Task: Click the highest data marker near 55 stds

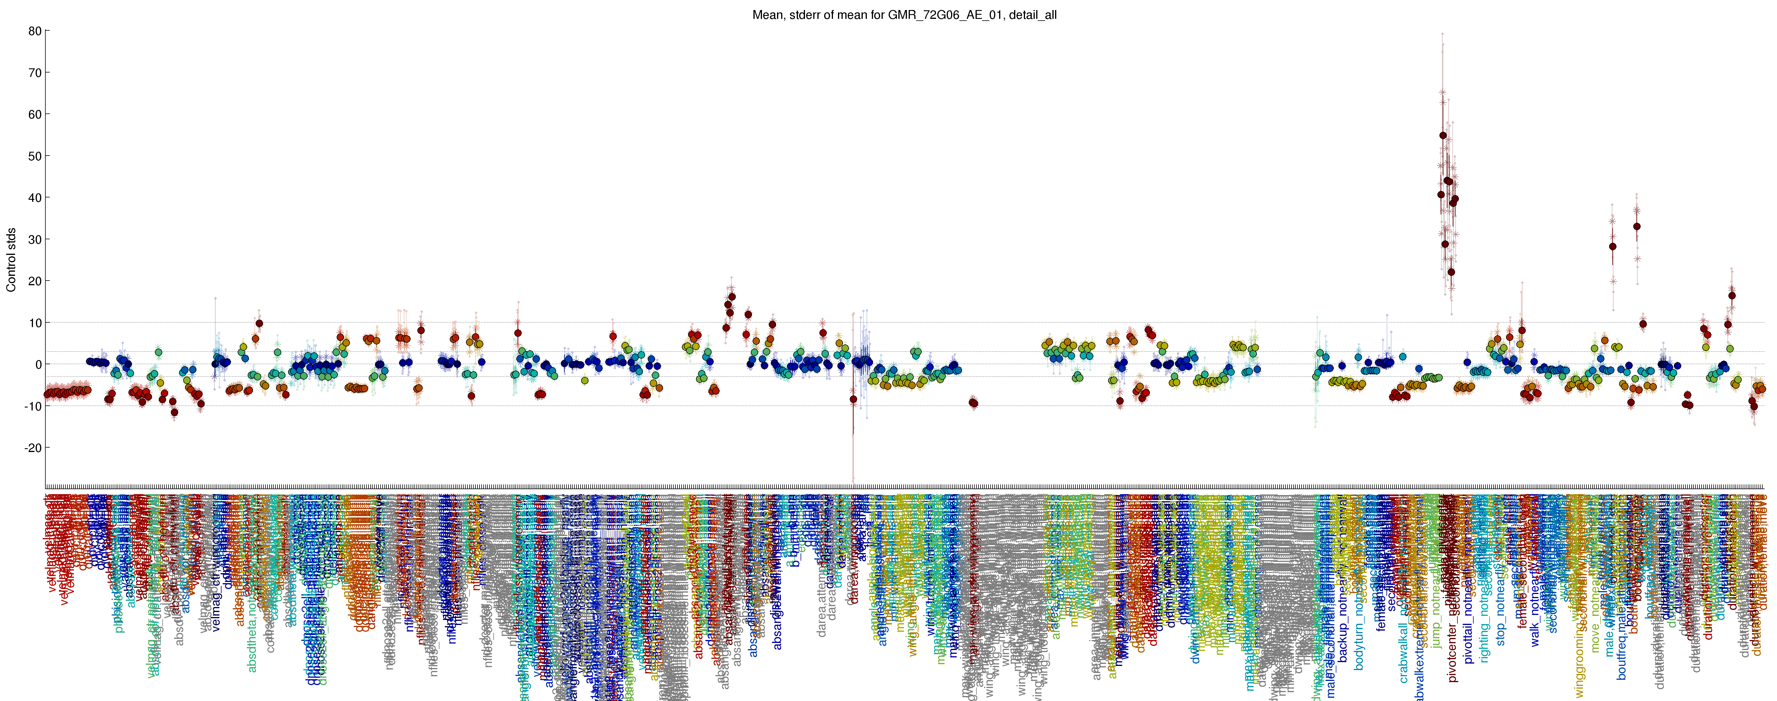Action: click(1443, 135)
